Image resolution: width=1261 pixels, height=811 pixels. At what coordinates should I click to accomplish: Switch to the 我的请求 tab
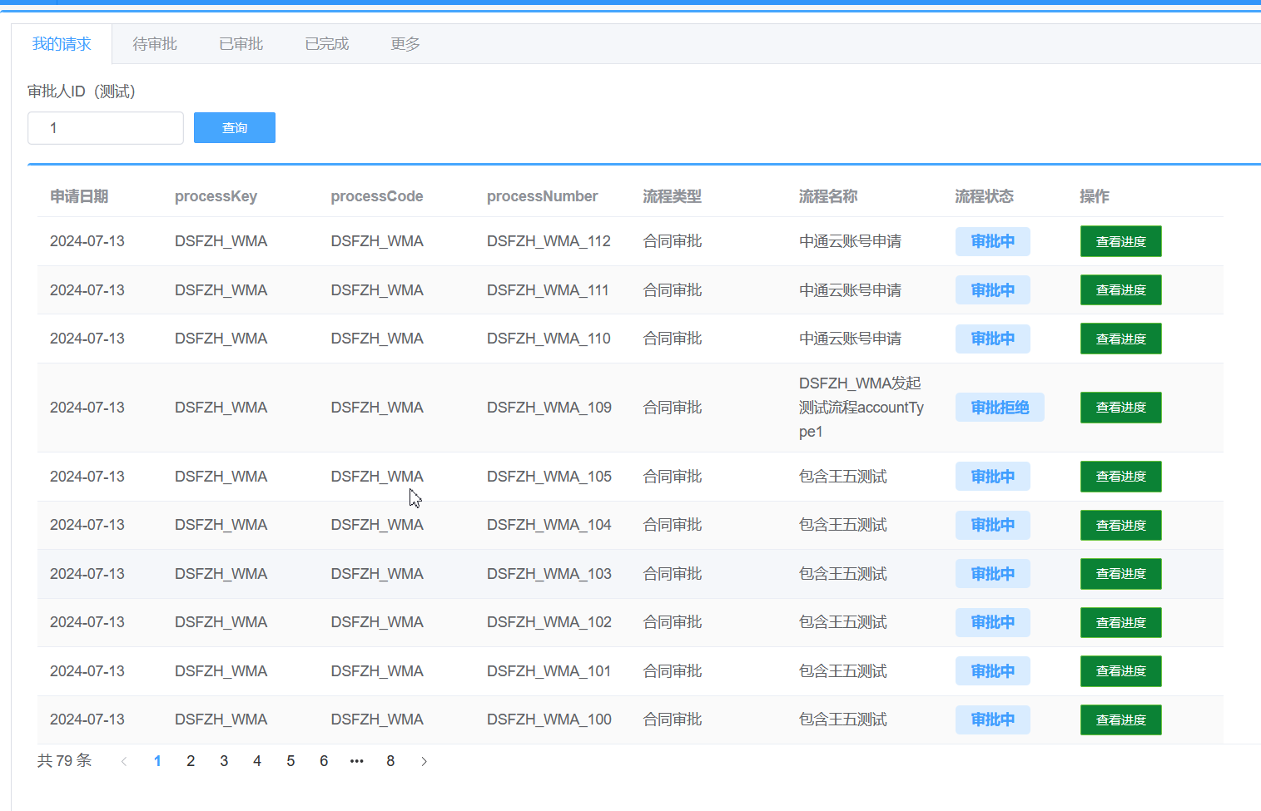pyautogui.click(x=62, y=44)
